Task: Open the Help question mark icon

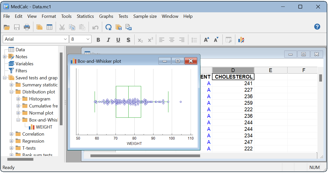Action: click(317, 27)
